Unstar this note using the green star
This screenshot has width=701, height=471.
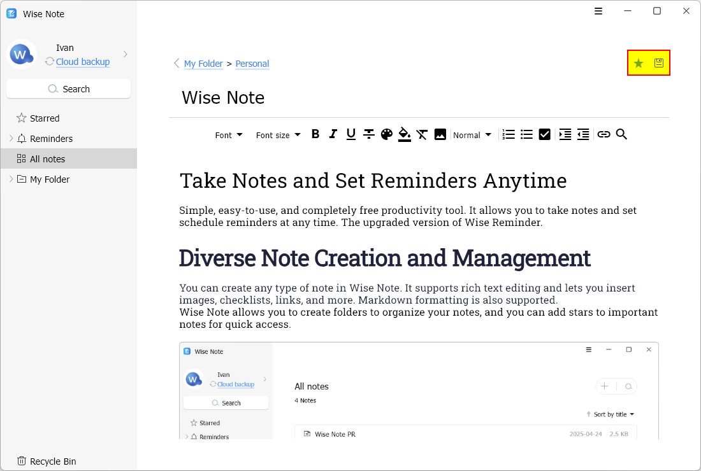tap(639, 63)
